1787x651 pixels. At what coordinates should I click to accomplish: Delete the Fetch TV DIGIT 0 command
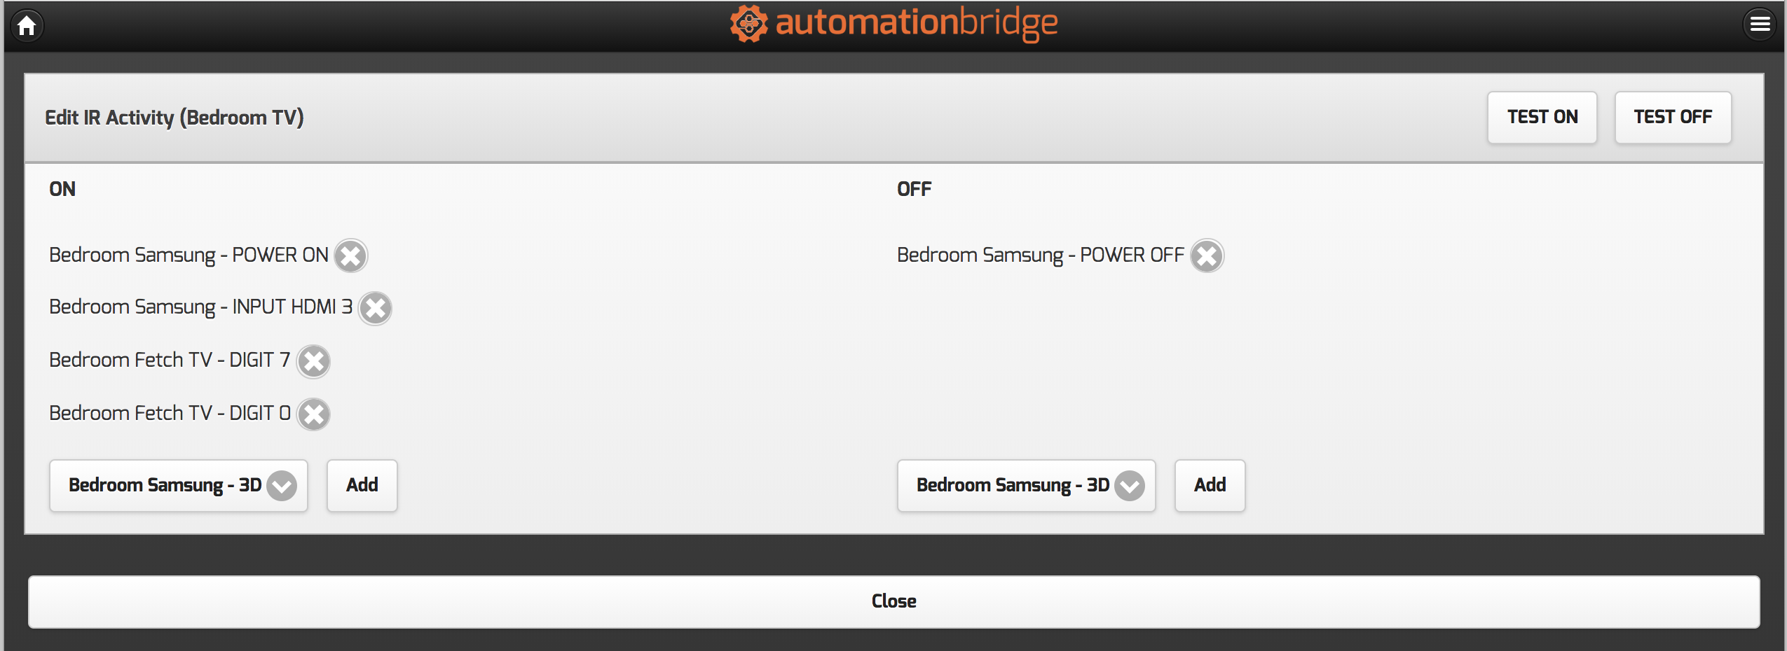pos(313,414)
